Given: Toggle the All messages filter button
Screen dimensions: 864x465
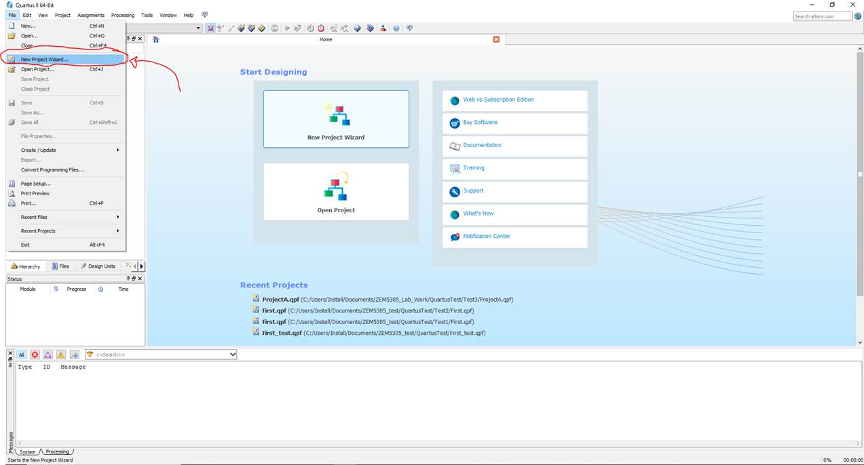Looking at the screenshot, I should pos(22,355).
